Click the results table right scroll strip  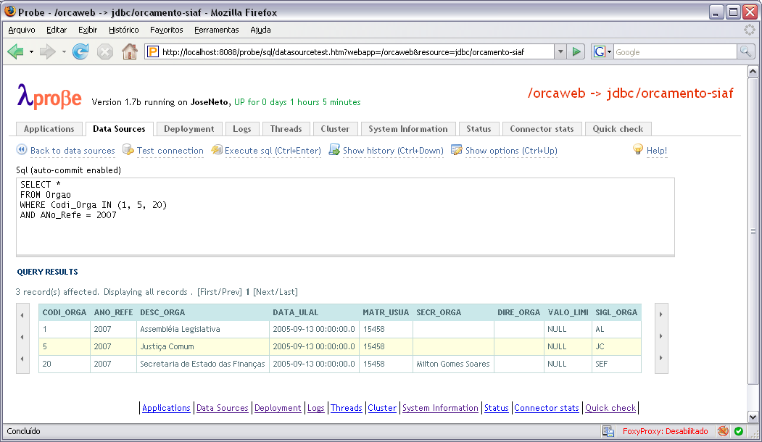(660, 338)
